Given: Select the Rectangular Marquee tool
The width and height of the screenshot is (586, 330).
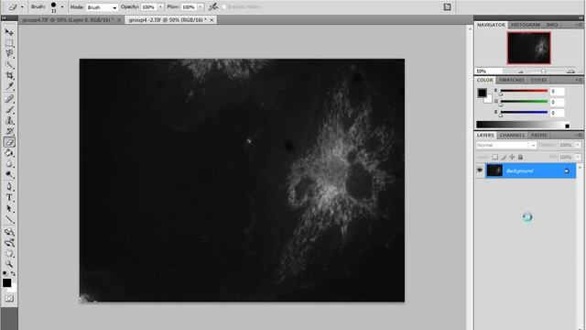Looking at the screenshot, I should click(9, 43).
